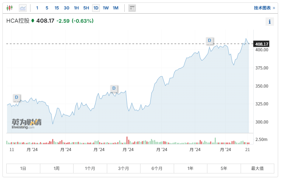Set interval to 15 minutes

(x=57, y=8)
